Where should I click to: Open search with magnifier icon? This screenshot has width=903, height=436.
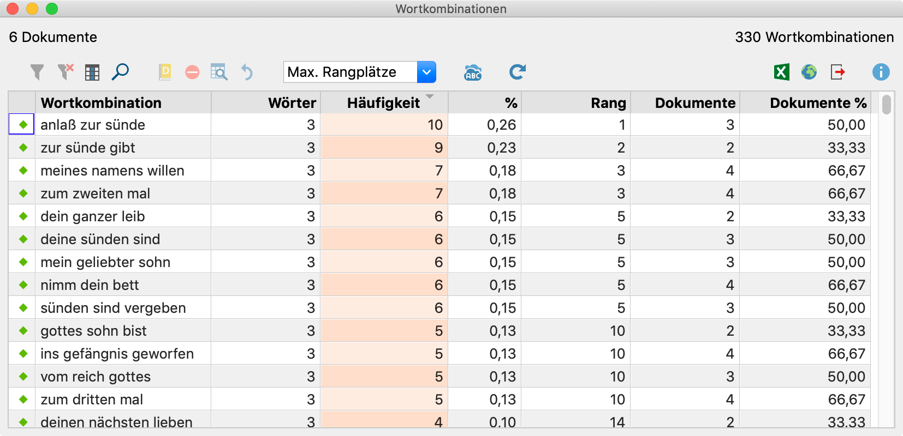point(120,72)
